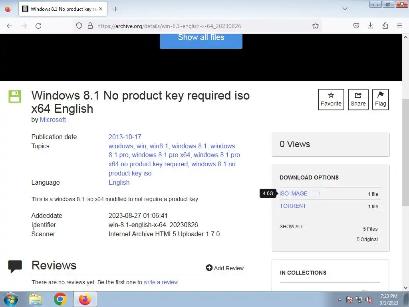Click SHOW ALL under download options
The width and height of the screenshot is (409, 307).
[292, 227]
